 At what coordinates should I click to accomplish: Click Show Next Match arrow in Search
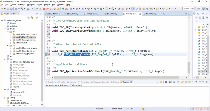[157, 82]
